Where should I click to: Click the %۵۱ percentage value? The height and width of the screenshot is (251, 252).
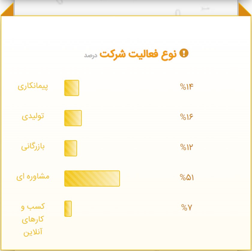[x=187, y=177]
